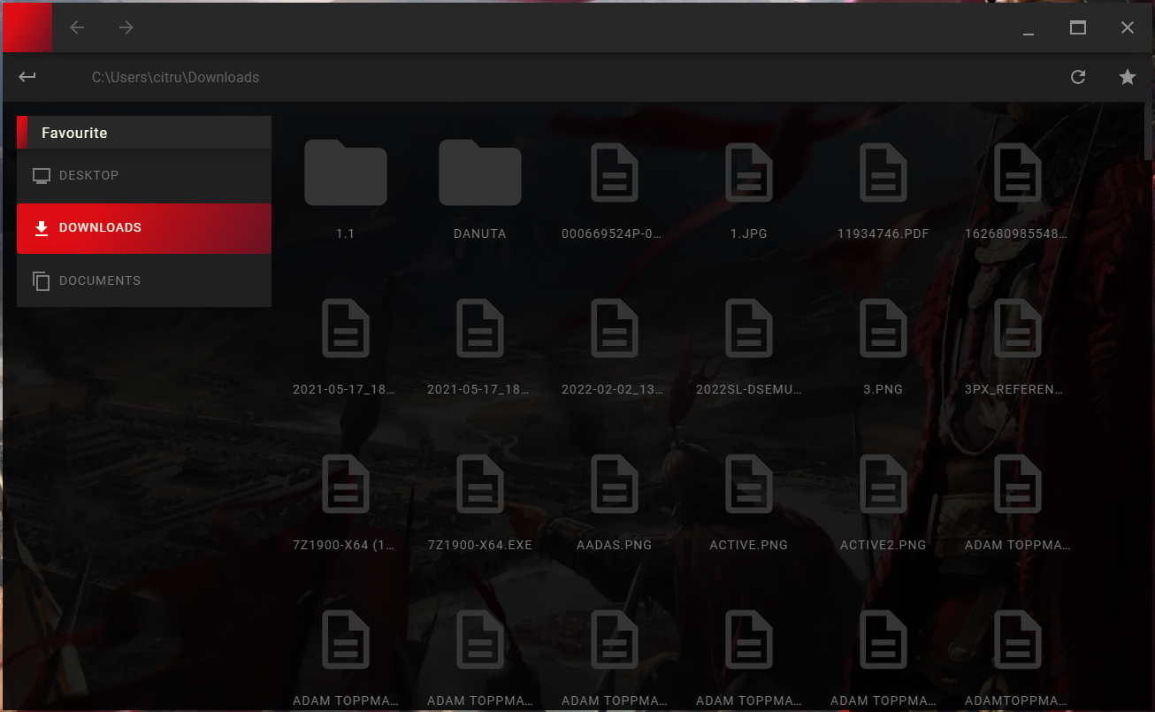Click the file path in the address bar

(x=175, y=77)
